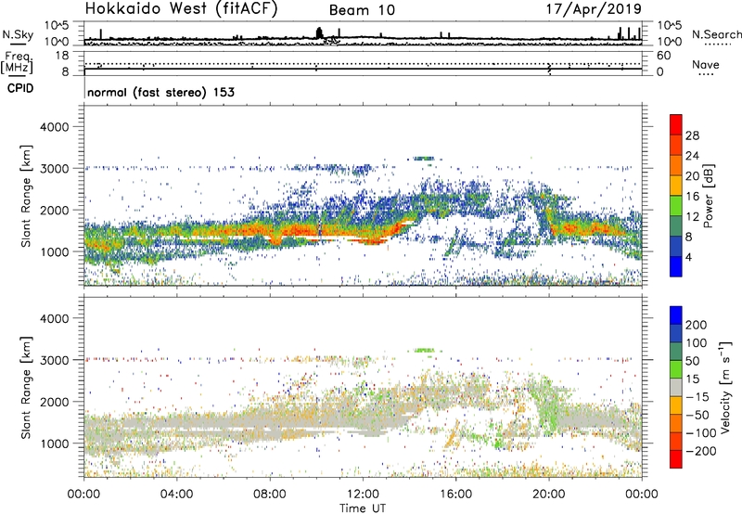The width and height of the screenshot is (742, 514).
Task: Click the '18' frequency axis tick label
Action: coord(62,56)
